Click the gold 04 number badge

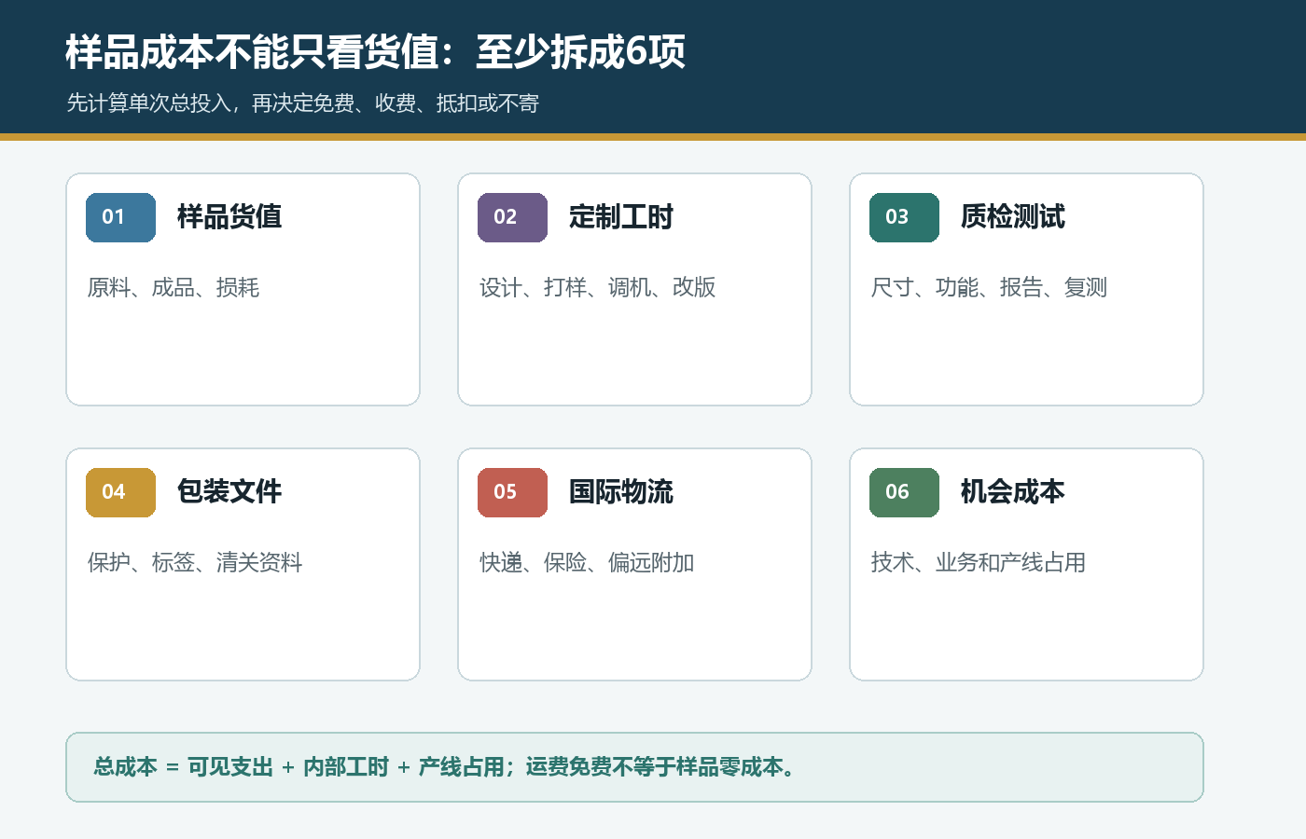120,492
